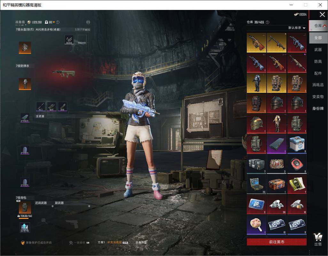Click the 战备预设 button
Screen dimensions: 328x256
tap(141, 242)
